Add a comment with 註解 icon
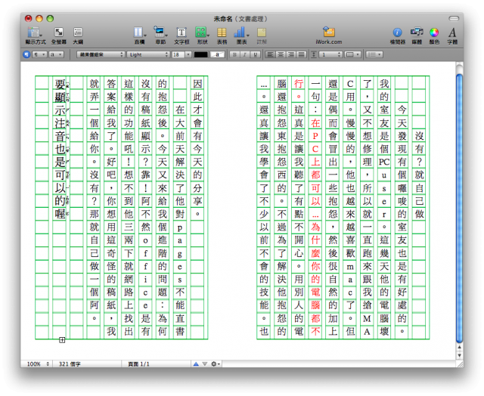The image size is (484, 396). [262, 36]
